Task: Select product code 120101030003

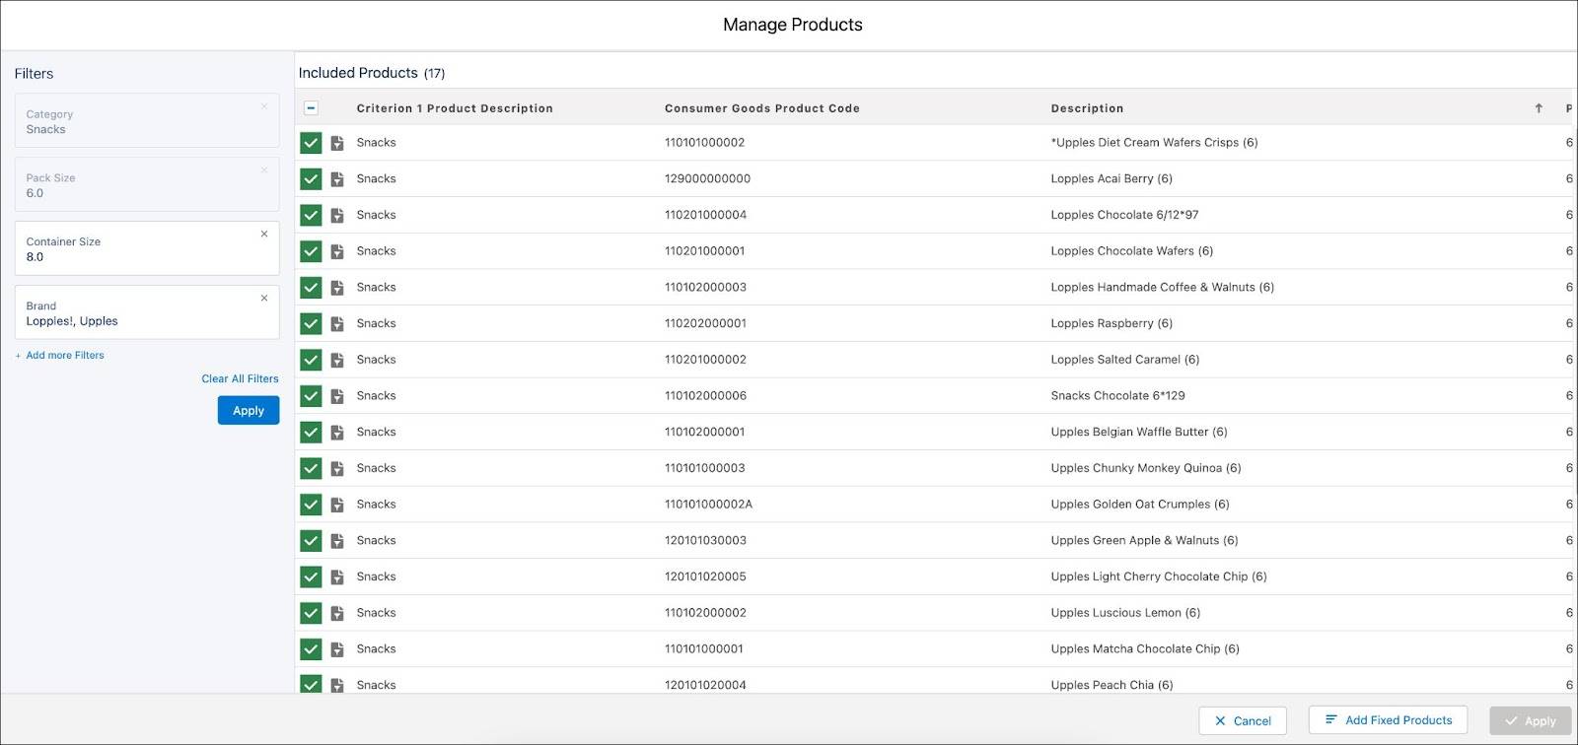Action: pos(705,540)
